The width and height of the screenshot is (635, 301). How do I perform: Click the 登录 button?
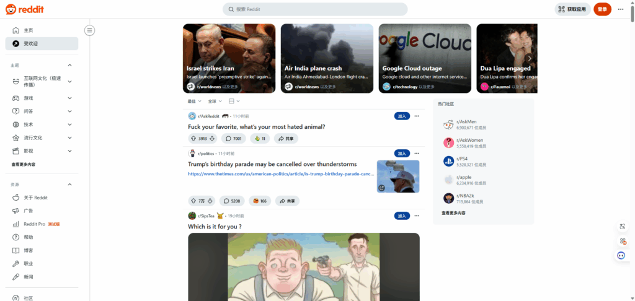click(x=602, y=9)
